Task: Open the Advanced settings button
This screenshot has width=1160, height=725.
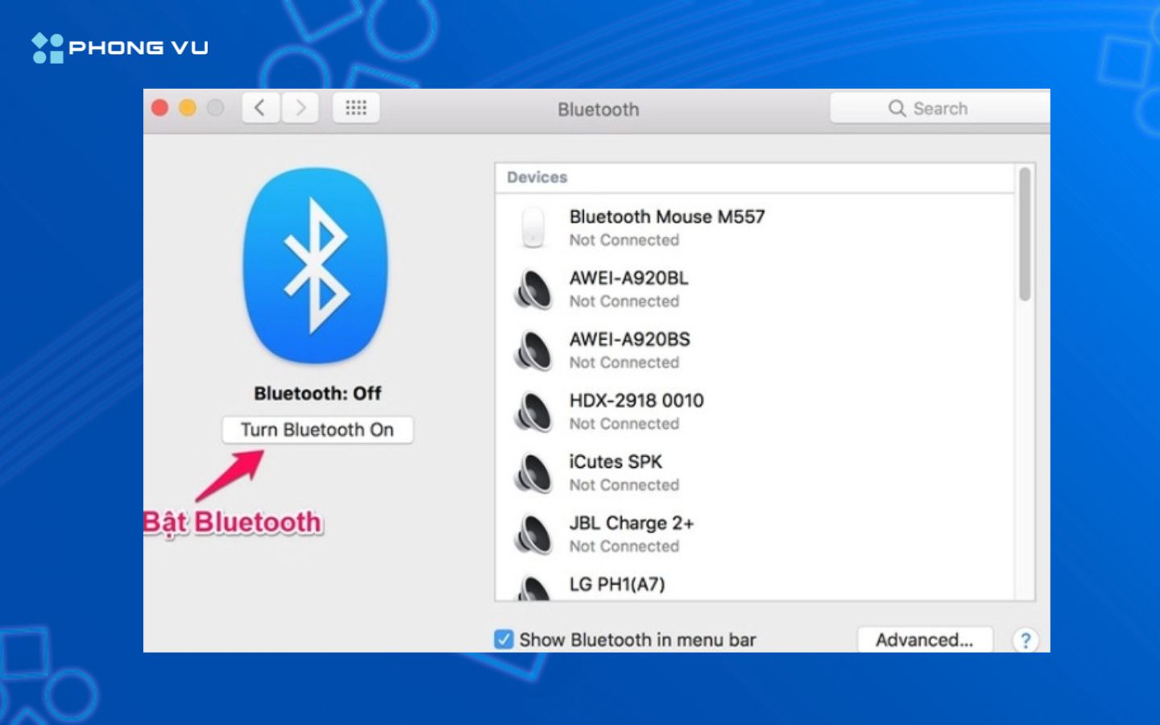Action: tap(924, 640)
